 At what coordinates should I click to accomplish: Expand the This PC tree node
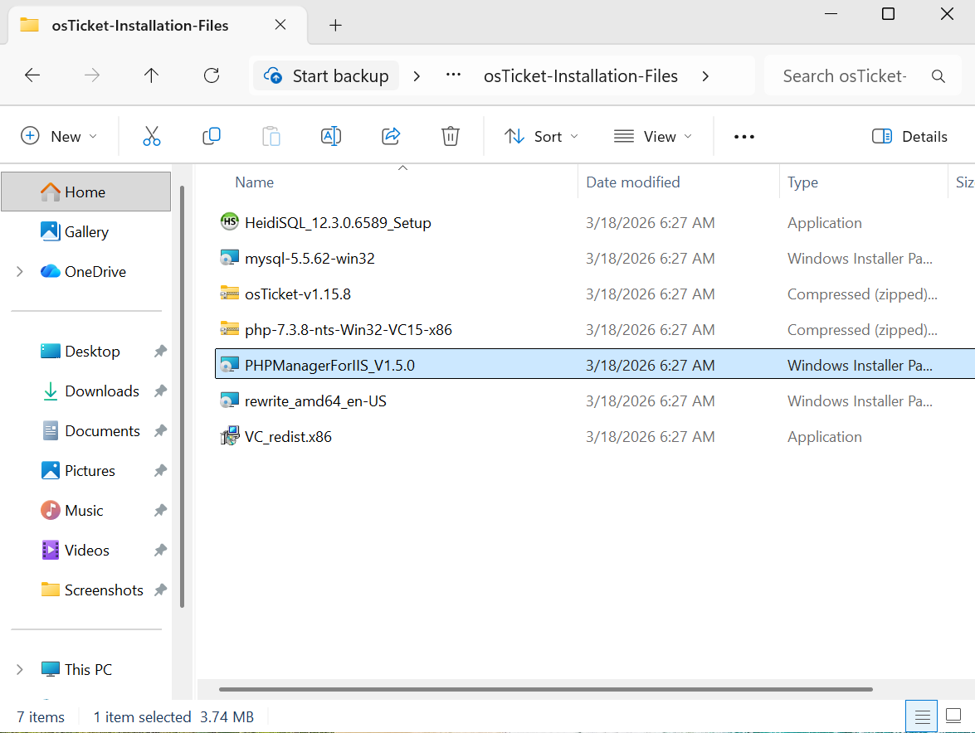[20, 669]
